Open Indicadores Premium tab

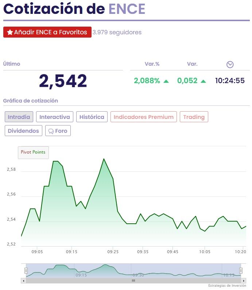[144, 117]
